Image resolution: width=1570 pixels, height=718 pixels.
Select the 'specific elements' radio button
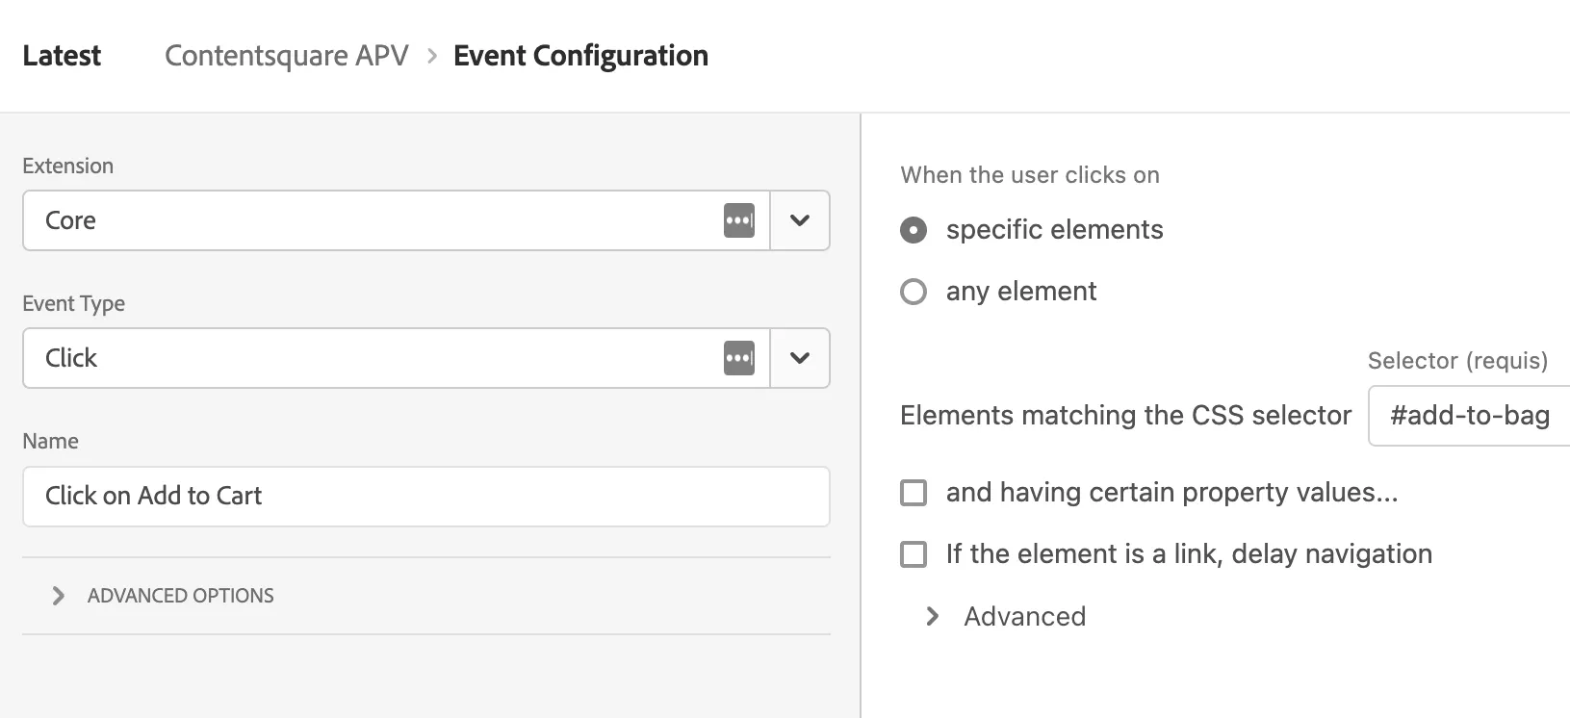(x=914, y=230)
